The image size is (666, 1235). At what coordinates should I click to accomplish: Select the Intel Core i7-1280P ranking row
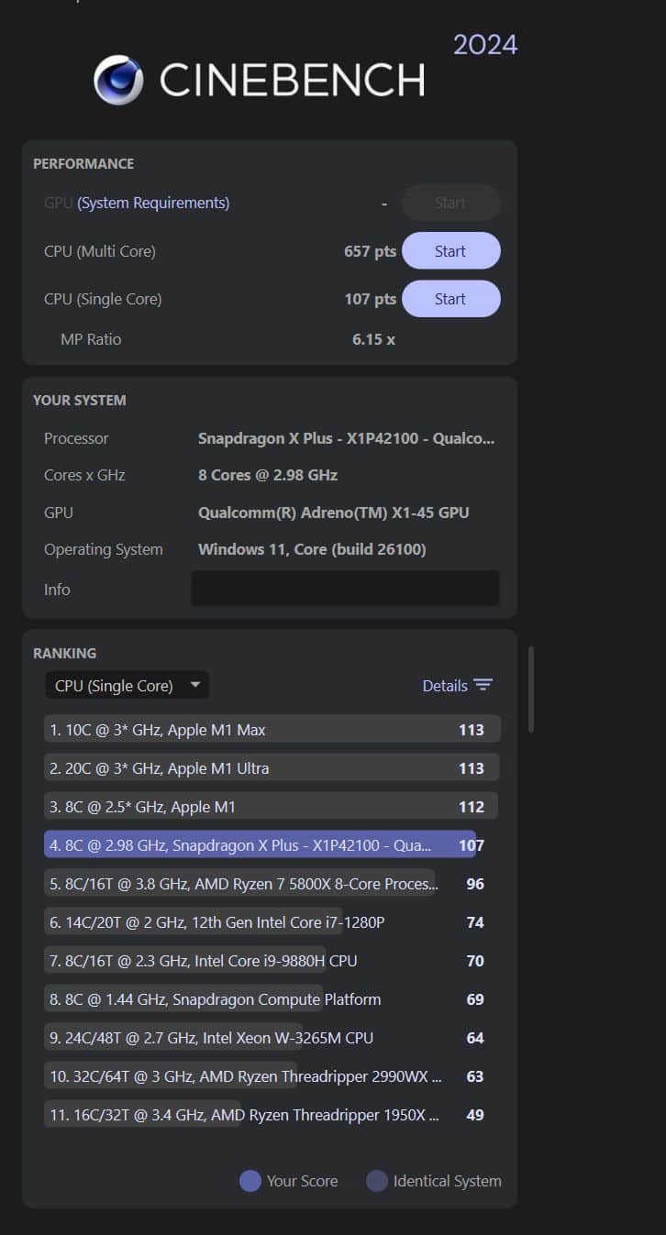(217, 922)
